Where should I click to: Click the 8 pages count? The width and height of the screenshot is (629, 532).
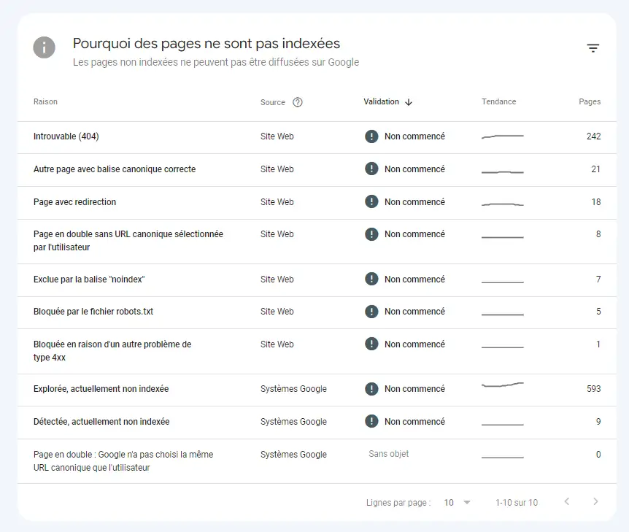pos(598,234)
